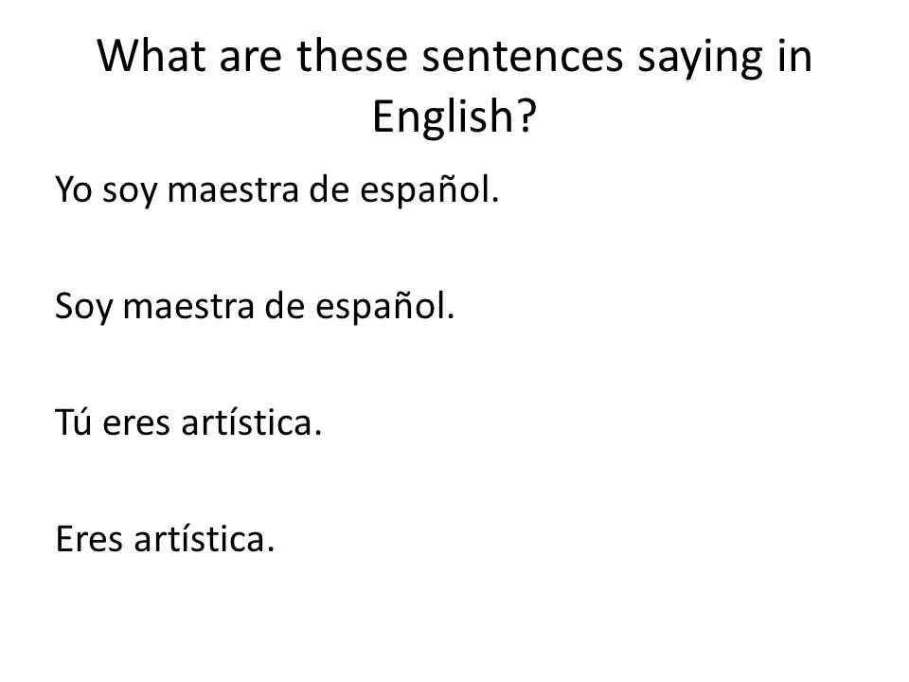909x682 pixels.
Task: Click the word "English?" in the title
Action: click(454, 117)
